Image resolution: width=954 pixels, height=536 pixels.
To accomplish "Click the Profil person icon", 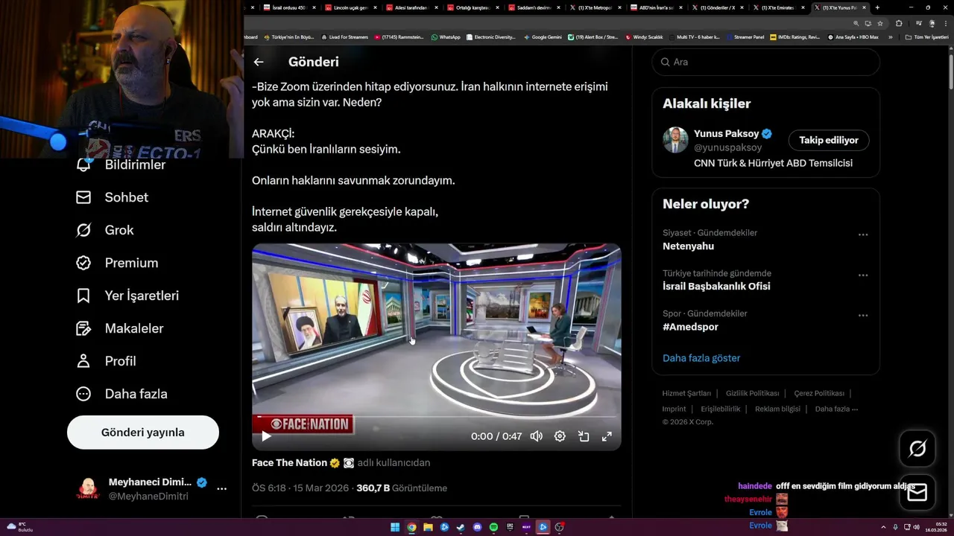I will click(x=83, y=361).
